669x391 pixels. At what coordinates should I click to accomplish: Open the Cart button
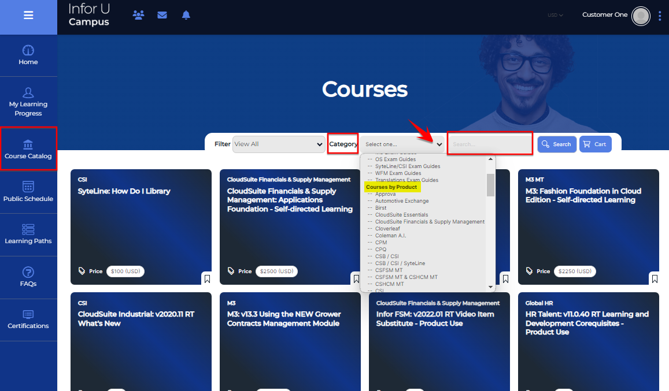click(595, 144)
